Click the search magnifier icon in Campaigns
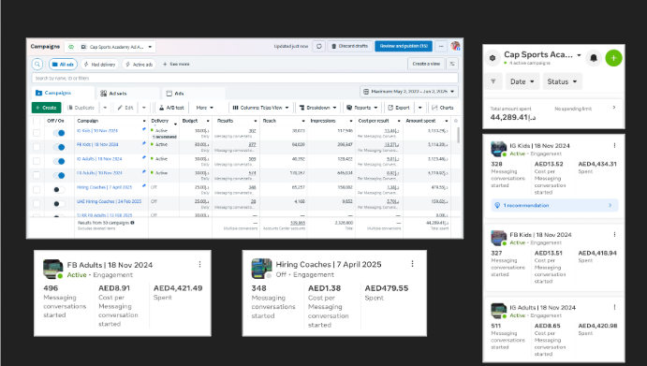The width and height of the screenshot is (647, 366). click(x=37, y=65)
